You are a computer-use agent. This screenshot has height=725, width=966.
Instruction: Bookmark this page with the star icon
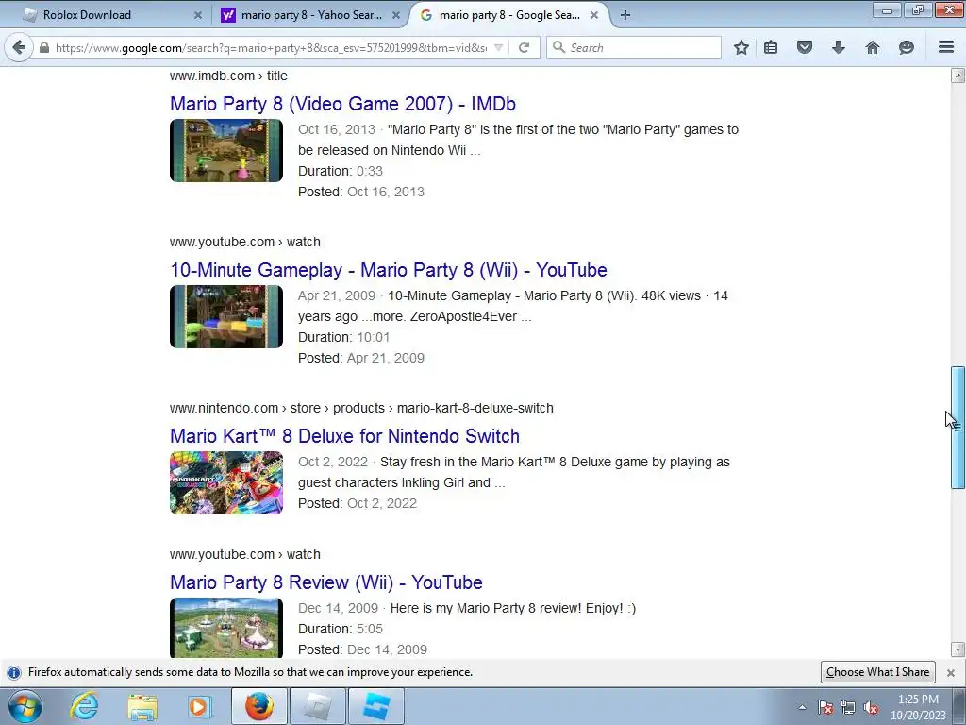pyautogui.click(x=741, y=47)
